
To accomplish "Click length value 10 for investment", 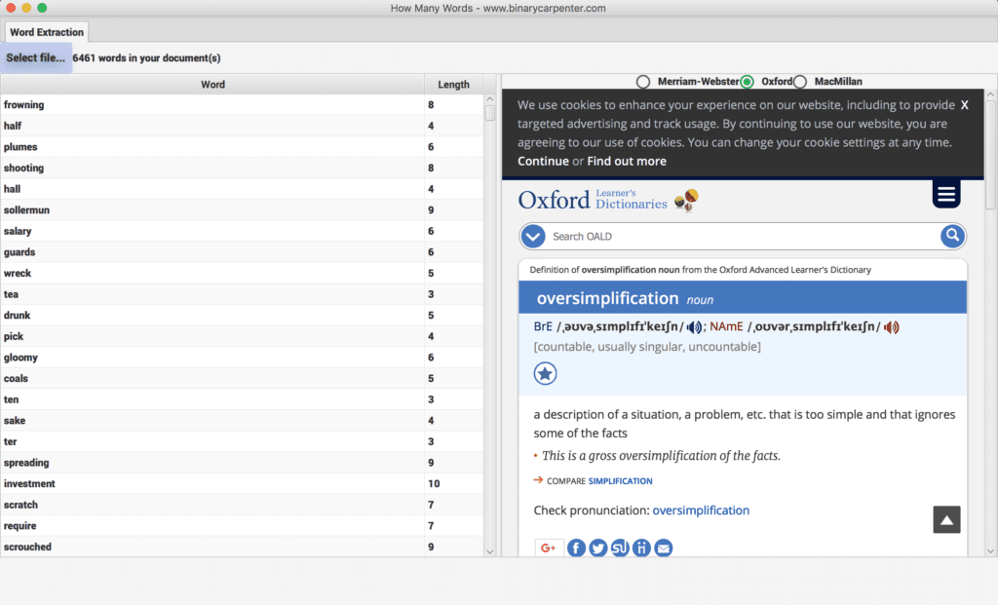I will click(x=434, y=483).
